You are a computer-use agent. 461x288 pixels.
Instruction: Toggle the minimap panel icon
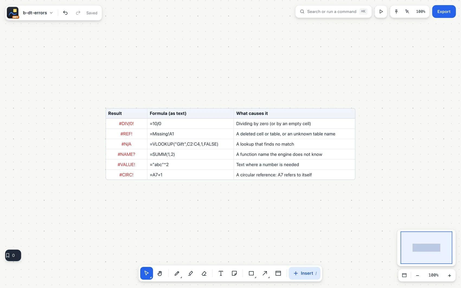click(x=404, y=275)
